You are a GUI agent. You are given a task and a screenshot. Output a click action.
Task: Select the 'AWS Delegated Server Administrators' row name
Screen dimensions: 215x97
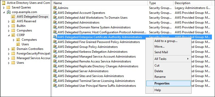point(83,71)
